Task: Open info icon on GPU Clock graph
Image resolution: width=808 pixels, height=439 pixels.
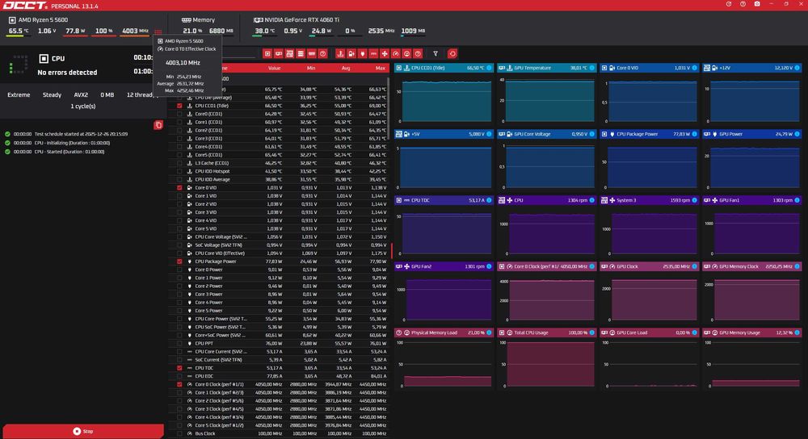Action: 694,266
